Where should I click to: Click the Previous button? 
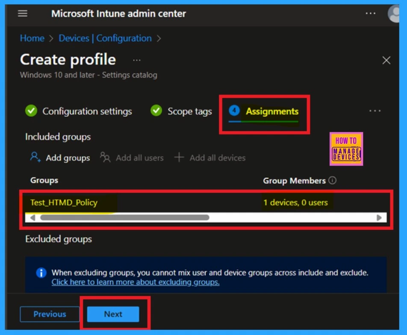tap(50, 314)
